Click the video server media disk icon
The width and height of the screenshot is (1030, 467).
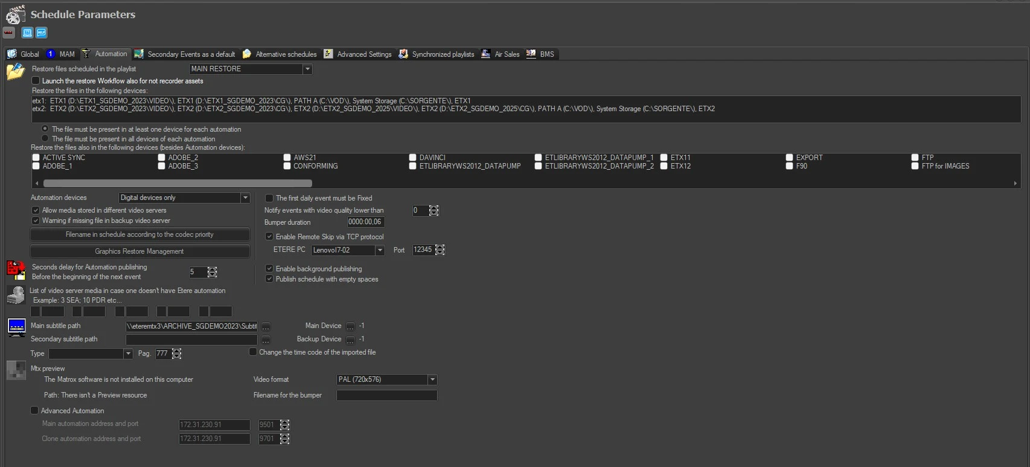pos(16,295)
